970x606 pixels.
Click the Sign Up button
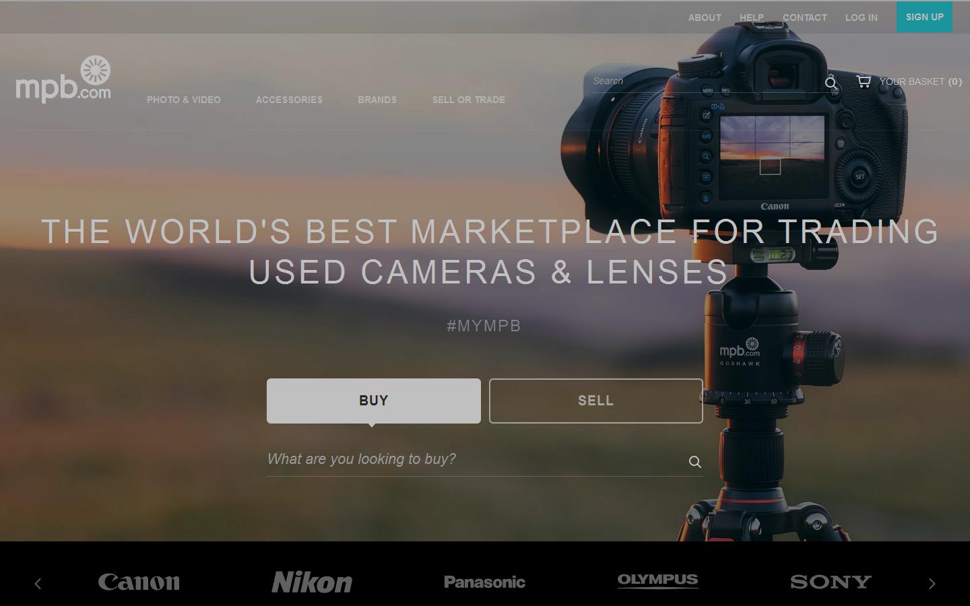924,17
